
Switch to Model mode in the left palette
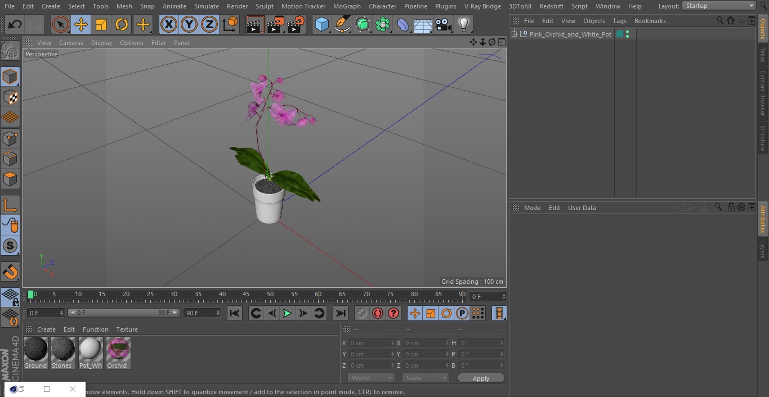[x=10, y=77]
